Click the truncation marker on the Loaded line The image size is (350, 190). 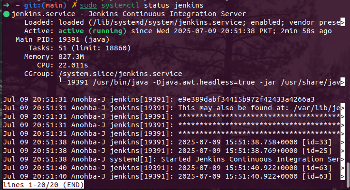click(342, 22)
